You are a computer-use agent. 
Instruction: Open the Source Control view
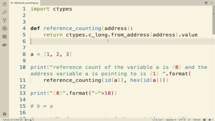click(4, 20)
